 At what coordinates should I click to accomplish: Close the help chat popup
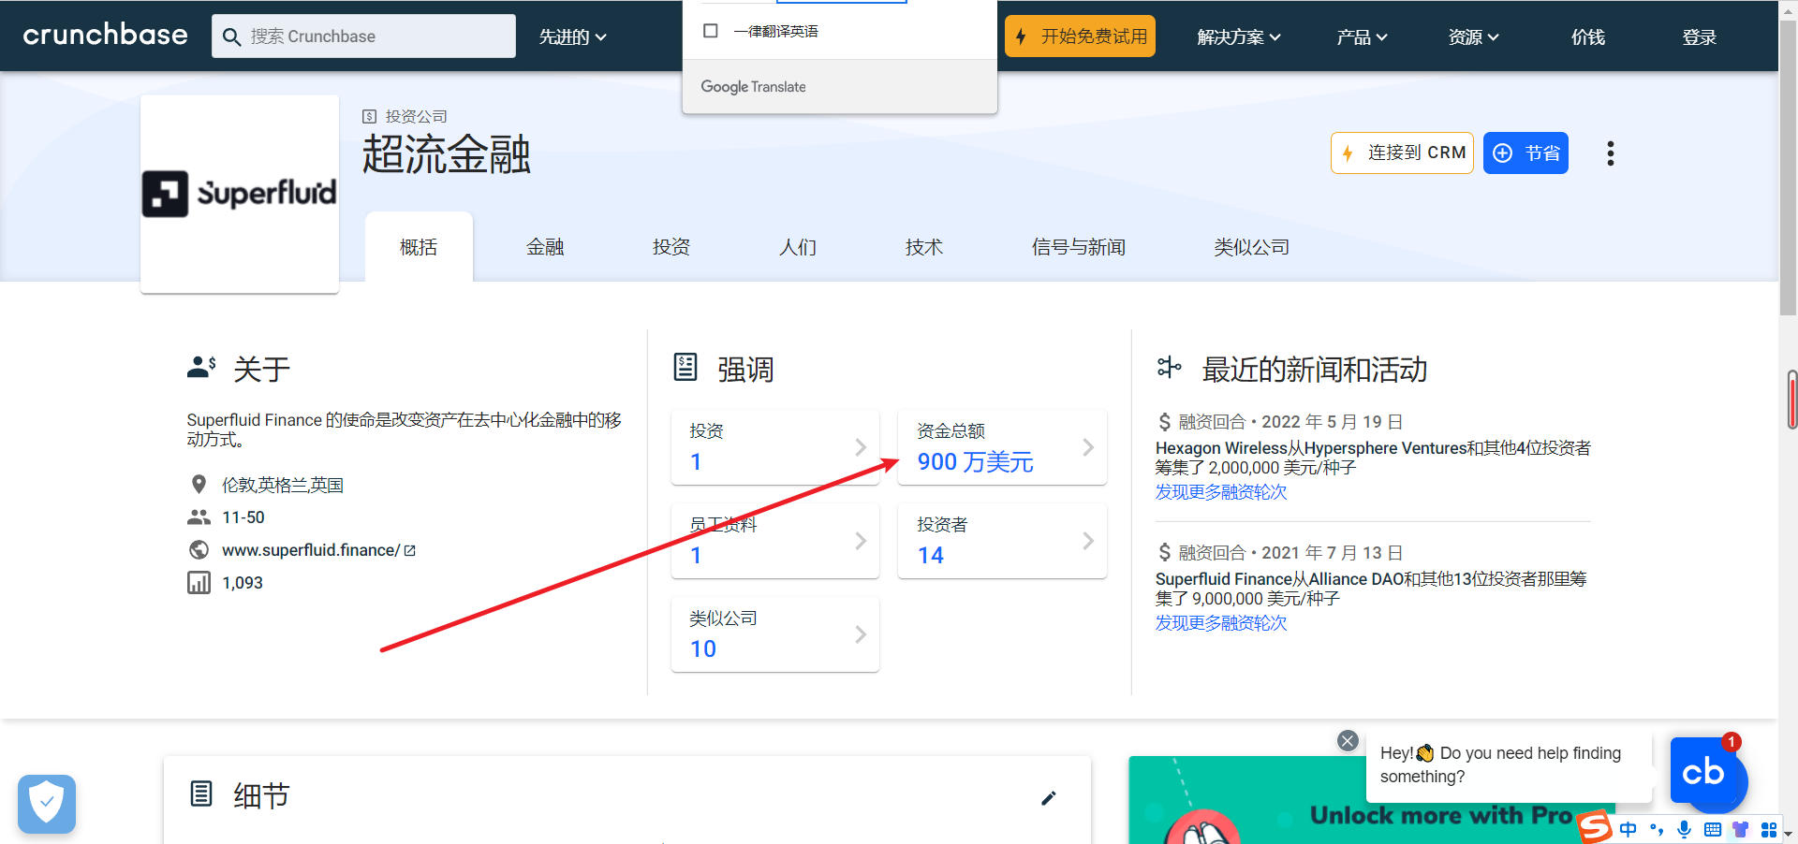point(1348,741)
